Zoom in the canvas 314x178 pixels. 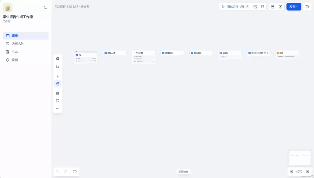tap(308, 172)
